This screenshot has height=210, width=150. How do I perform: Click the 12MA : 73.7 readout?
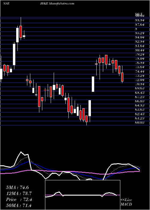(19, 193)
